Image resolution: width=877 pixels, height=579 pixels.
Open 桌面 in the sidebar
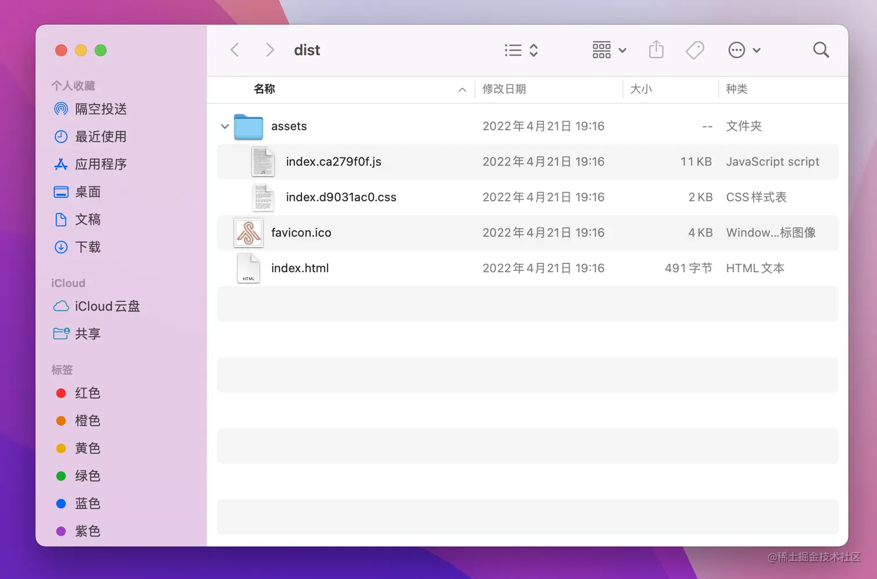88,192
